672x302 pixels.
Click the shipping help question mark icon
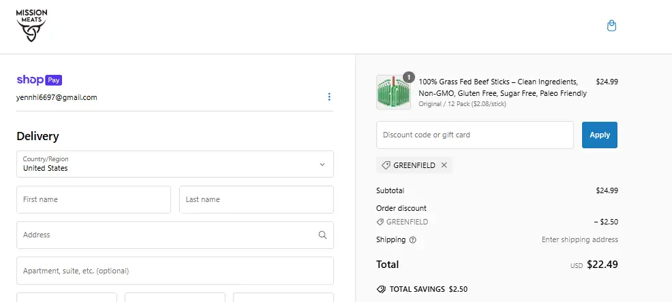click(x=412, y=240)
